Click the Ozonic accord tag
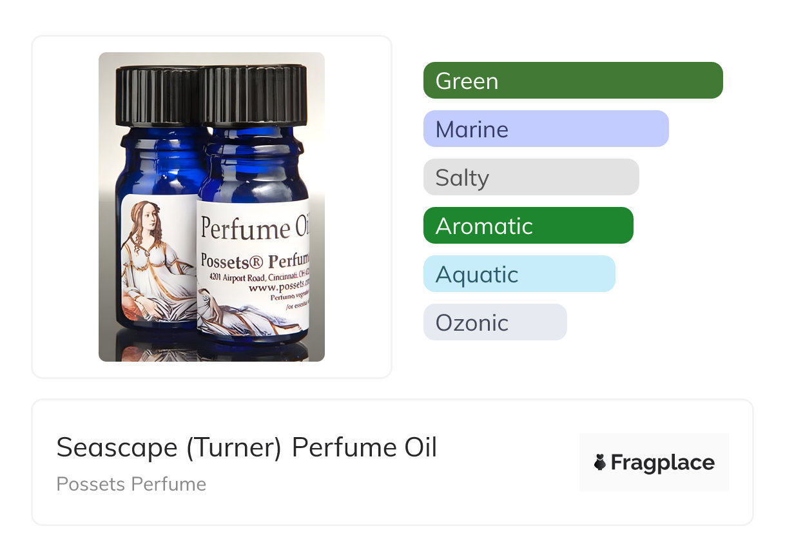Image resolution: width=785 pixels, height=557 pixels. (x=495, y=322)
